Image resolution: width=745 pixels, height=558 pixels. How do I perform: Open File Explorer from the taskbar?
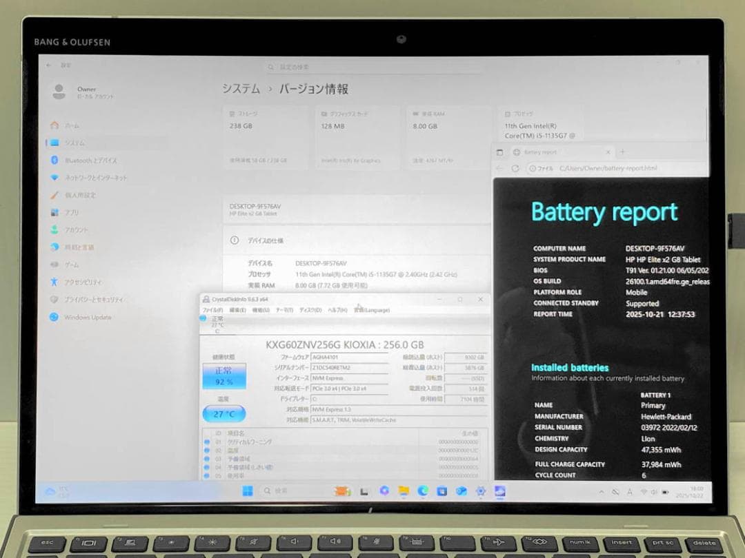403,491
